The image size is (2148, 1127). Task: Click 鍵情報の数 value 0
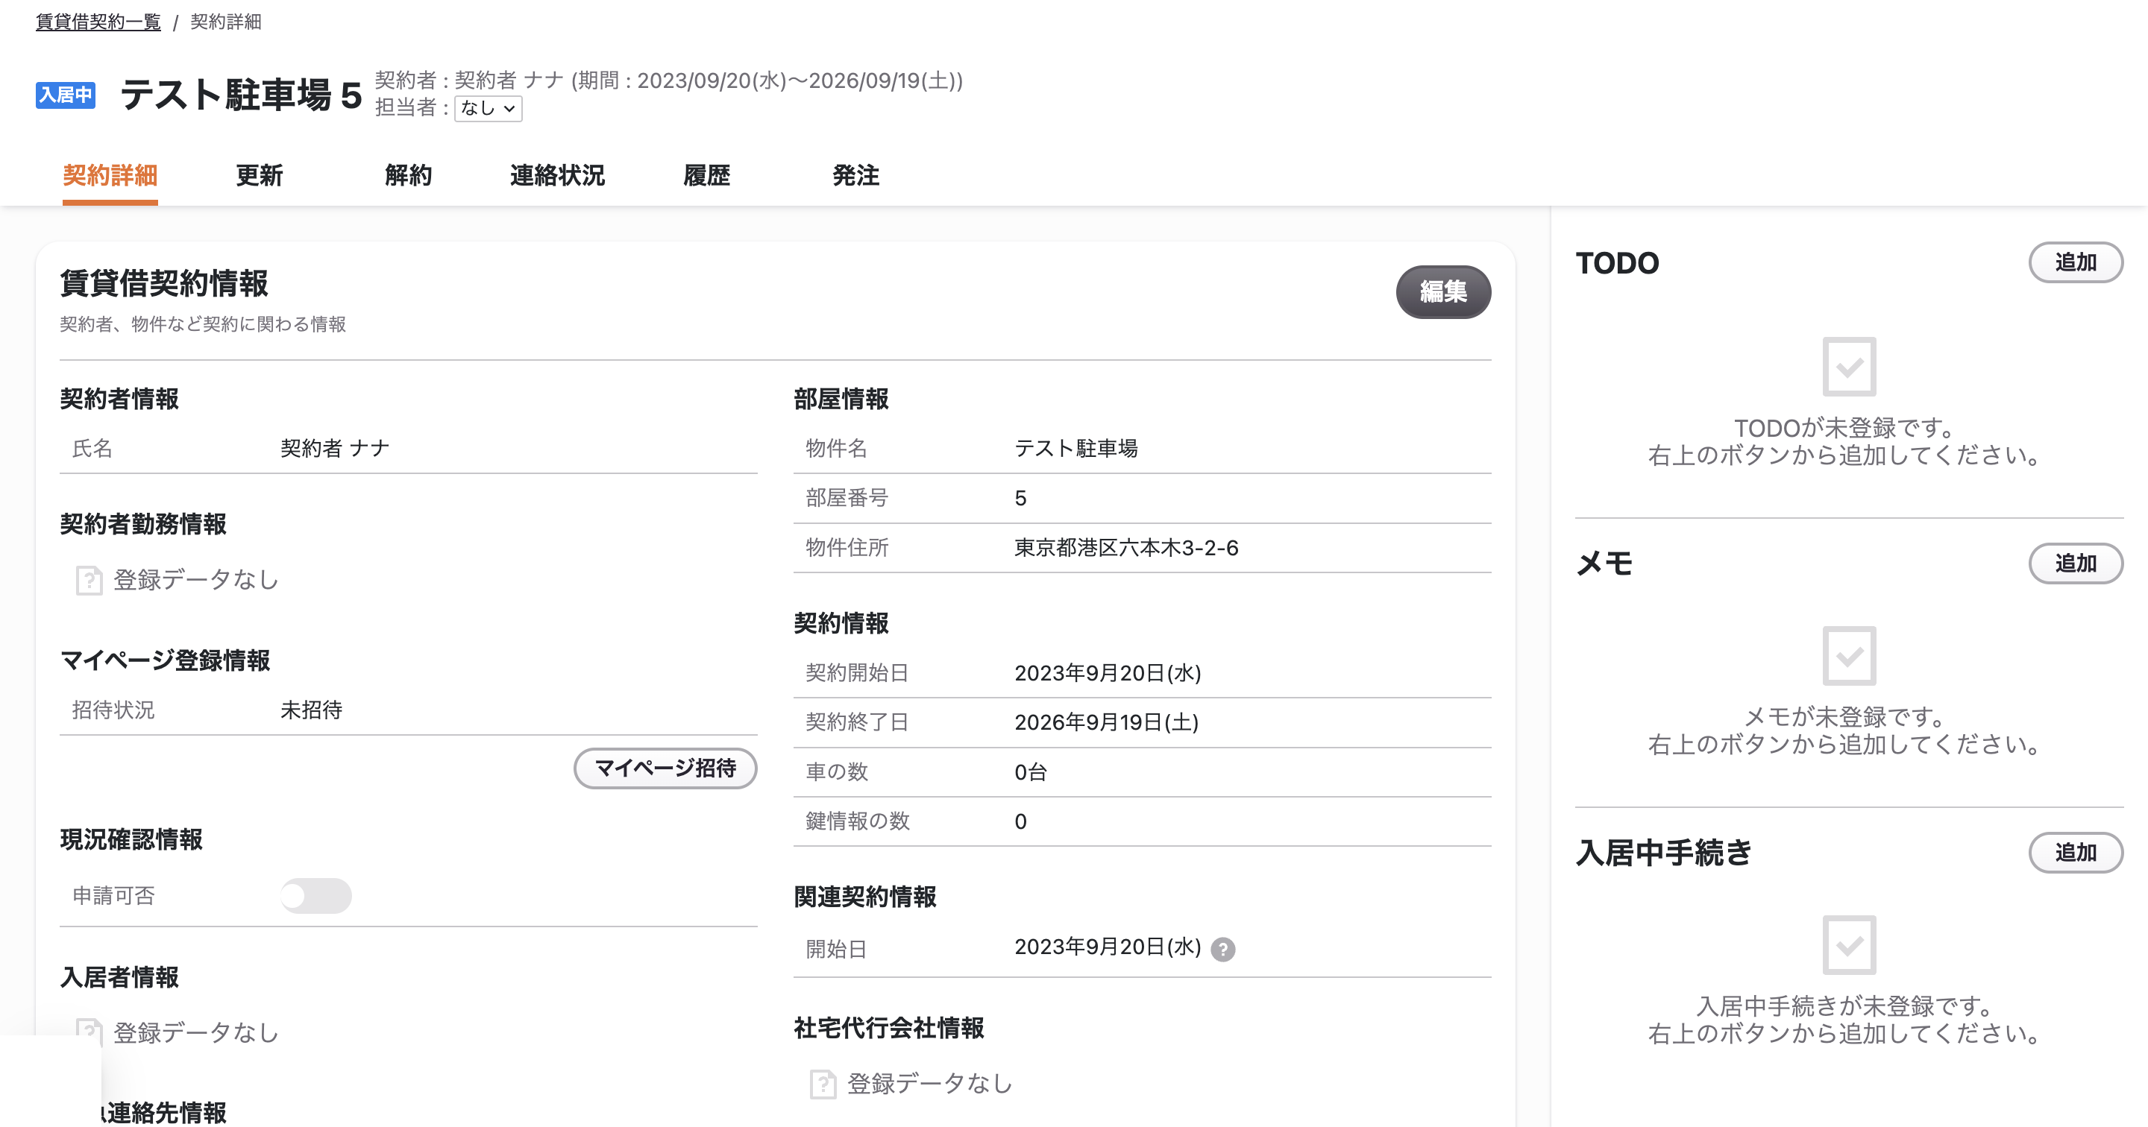click(1020, 822)
